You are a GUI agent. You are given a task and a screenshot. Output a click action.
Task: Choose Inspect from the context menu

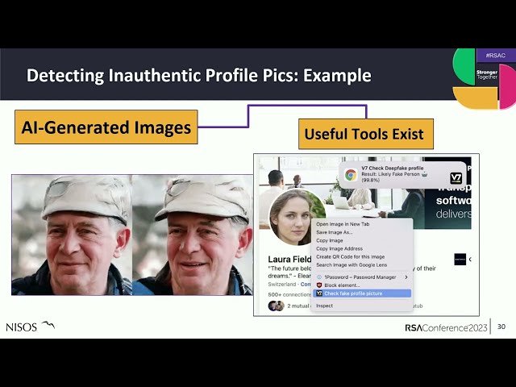[324, 306]
